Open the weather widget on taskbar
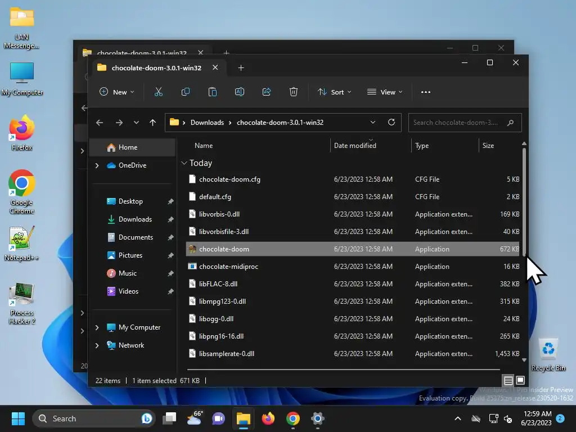The width and height of the screenshot is (576, 432). [194, 418]
